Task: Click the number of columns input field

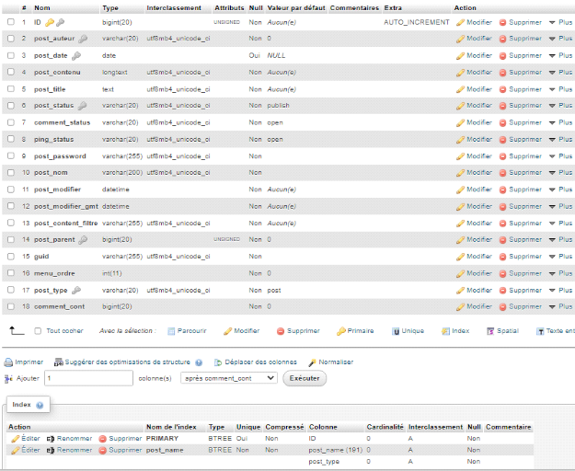Action: 88,378
